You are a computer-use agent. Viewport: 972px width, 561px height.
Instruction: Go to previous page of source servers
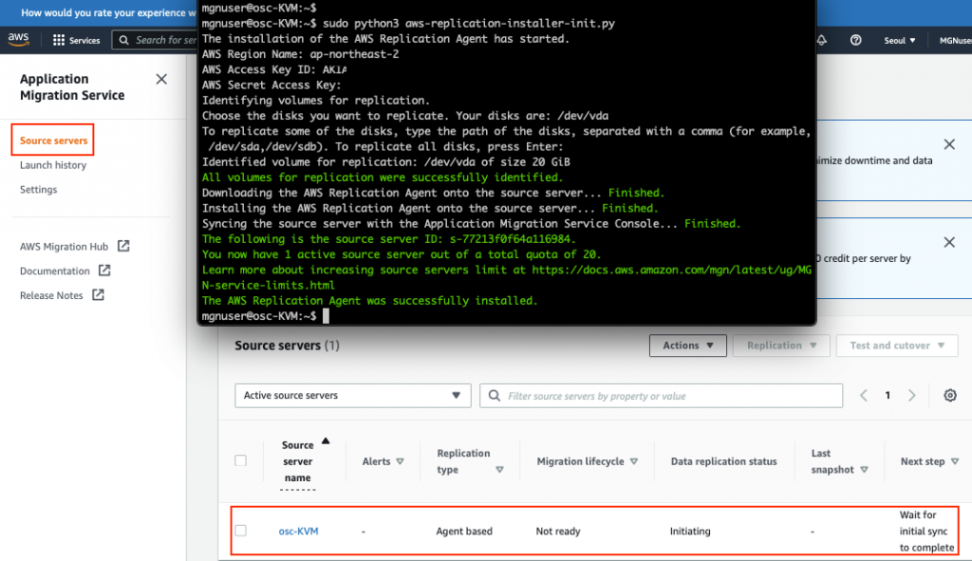[864, 396]
